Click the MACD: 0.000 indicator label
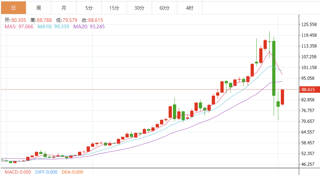320x175 pixels. tap(18, 172)
